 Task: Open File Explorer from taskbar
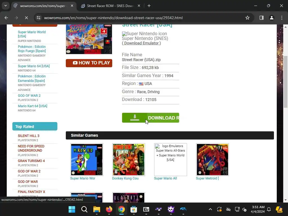[97, 209]
